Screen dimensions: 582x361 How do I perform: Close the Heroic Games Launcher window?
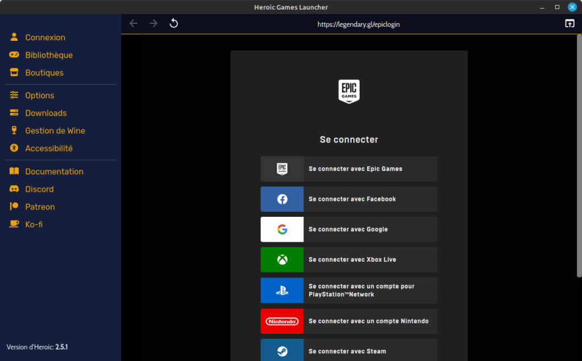(572, 7)
